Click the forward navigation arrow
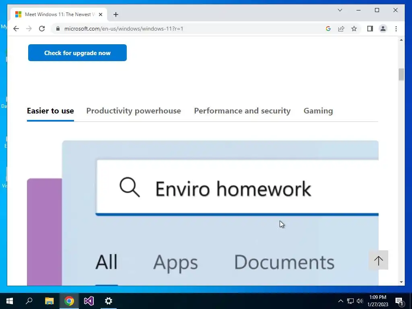 point(29,29)
